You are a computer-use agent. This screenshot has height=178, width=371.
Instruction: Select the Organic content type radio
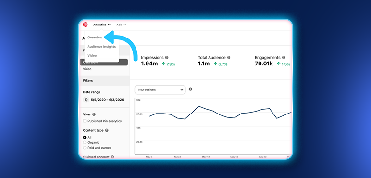[85, 142]
